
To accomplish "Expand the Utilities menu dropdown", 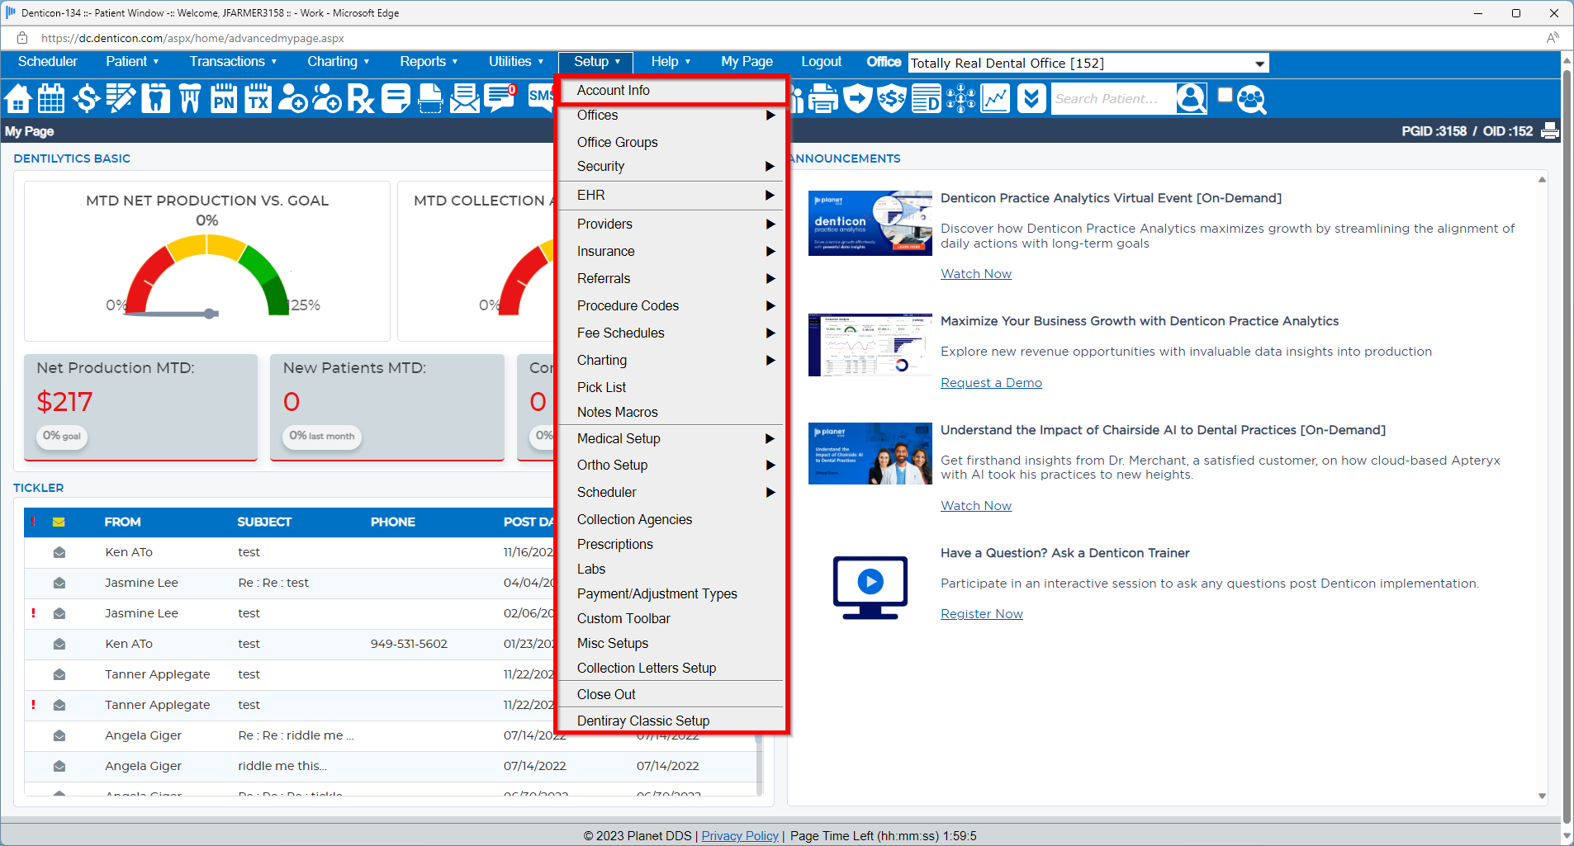I will pos(516,61).
